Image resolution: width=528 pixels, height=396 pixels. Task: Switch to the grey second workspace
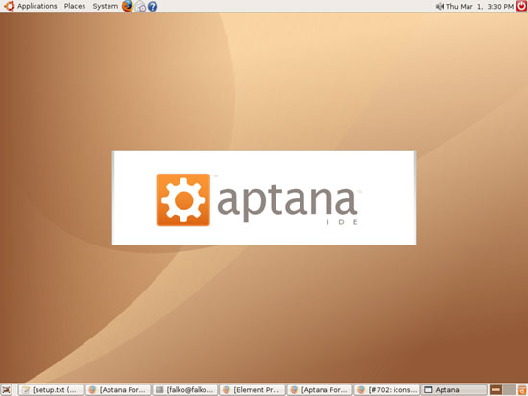(509, 390)
